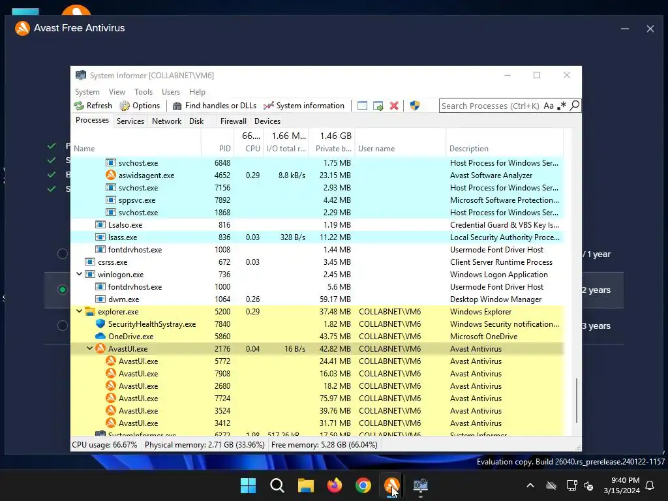The width and height of the screenshot is (668, 501).
Task: Collapse the explorer.exe tree node
Action: 79,311
